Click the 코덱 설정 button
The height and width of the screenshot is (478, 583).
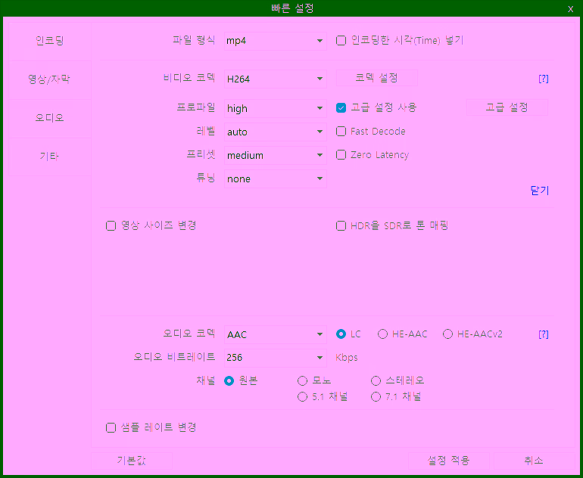tap(376, 78)
